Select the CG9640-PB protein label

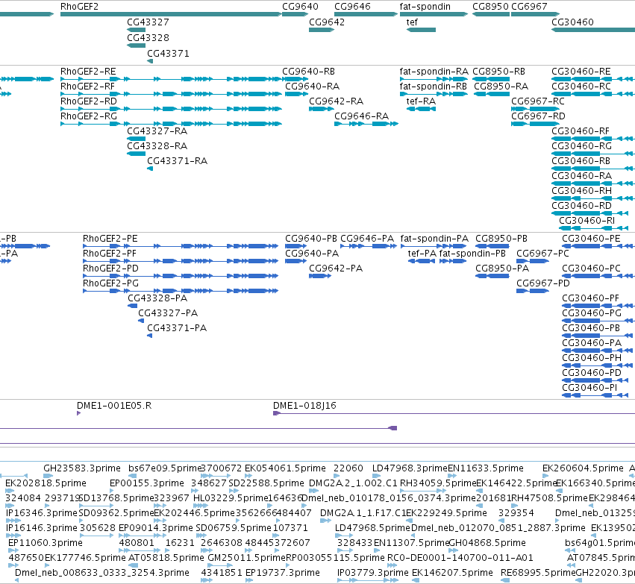point(311,239)
